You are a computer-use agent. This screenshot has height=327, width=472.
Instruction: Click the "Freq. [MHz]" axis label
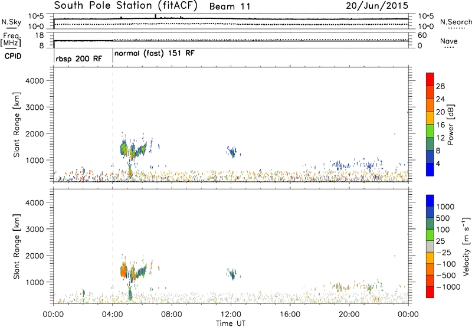click(11, 40)
